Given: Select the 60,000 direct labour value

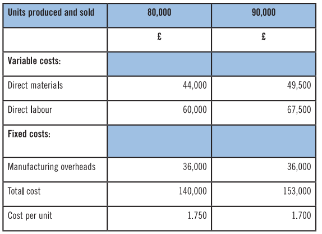Looking at the screenshot, I should (195, 109).
